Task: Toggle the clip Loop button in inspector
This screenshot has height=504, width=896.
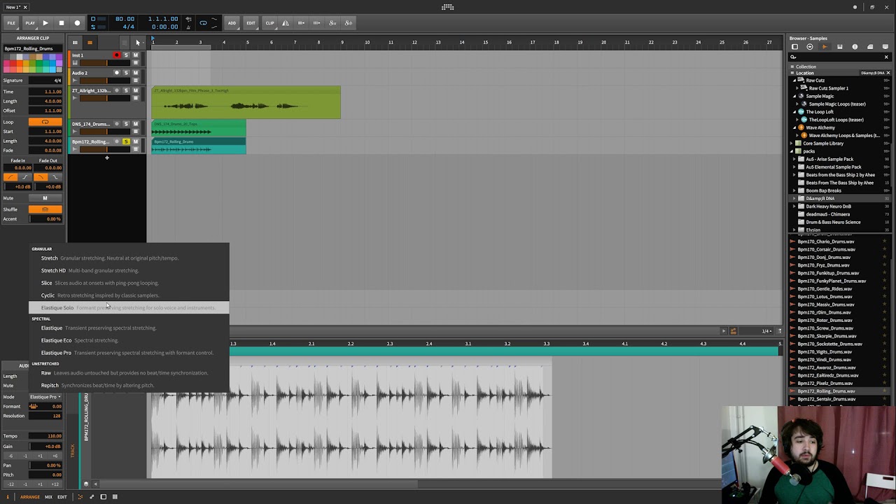Action: click(45, 122)
